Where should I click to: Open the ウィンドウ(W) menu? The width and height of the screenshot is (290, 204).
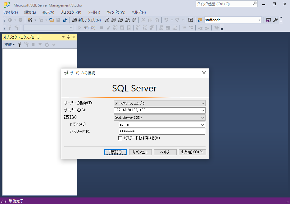[116, 12]
